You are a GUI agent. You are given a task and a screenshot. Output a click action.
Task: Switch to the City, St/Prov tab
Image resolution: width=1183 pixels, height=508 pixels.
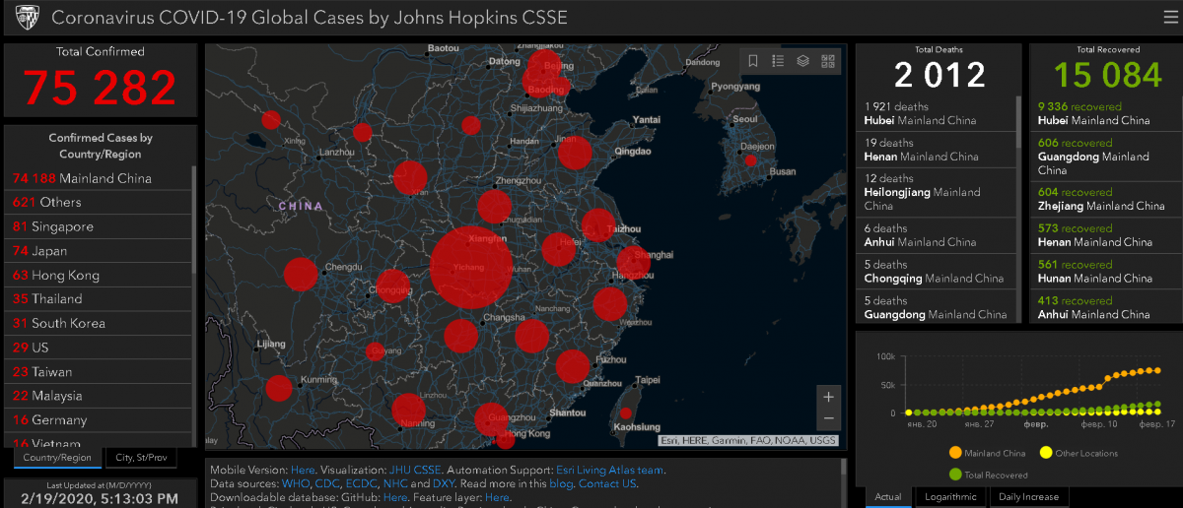[139, 458]
